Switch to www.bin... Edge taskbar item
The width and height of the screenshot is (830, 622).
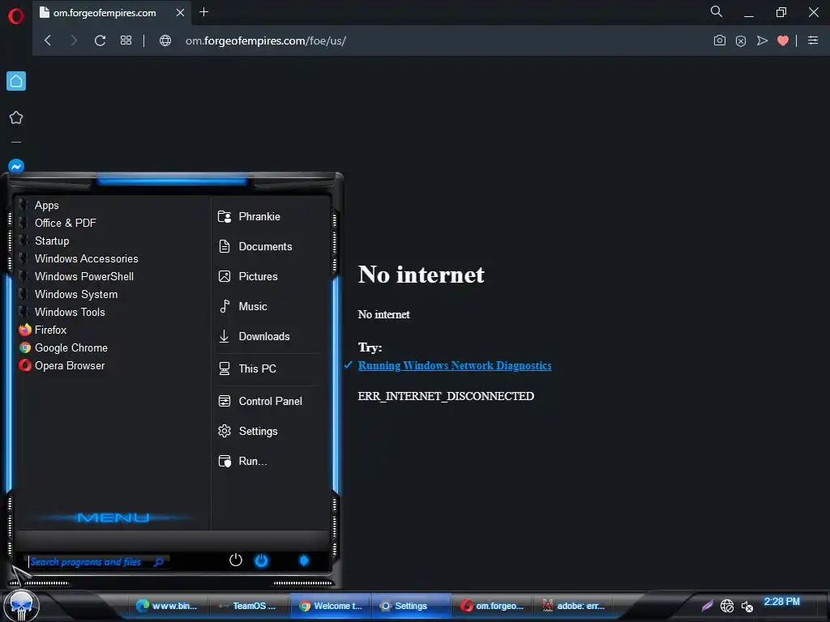[x=167, y=606]
